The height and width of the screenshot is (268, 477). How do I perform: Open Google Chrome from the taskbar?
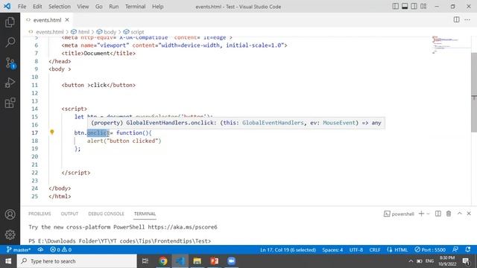(x=163, y=261)
